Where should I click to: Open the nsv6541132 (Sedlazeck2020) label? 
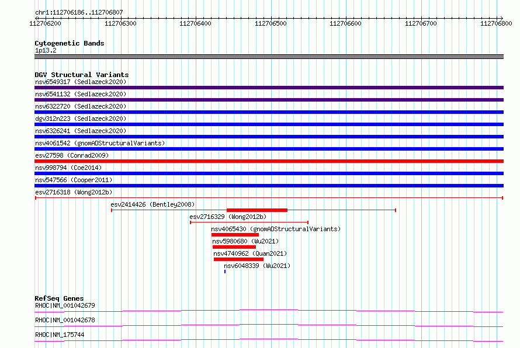click(81, 94)
